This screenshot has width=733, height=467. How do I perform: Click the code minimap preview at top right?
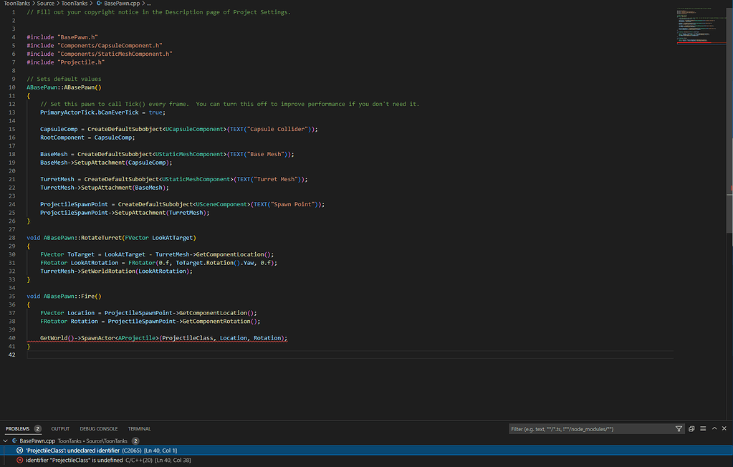click(701, 25)
